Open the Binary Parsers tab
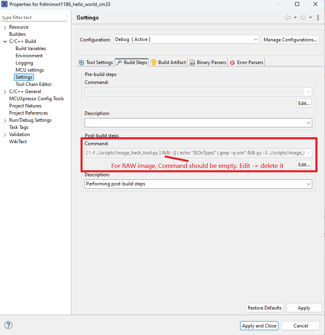325x335 pixels. (208, 62)
